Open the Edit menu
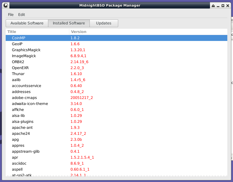Image resolution: width=233 pixels, height=182 pixels. pyautogui.click(x=22, y=15)
